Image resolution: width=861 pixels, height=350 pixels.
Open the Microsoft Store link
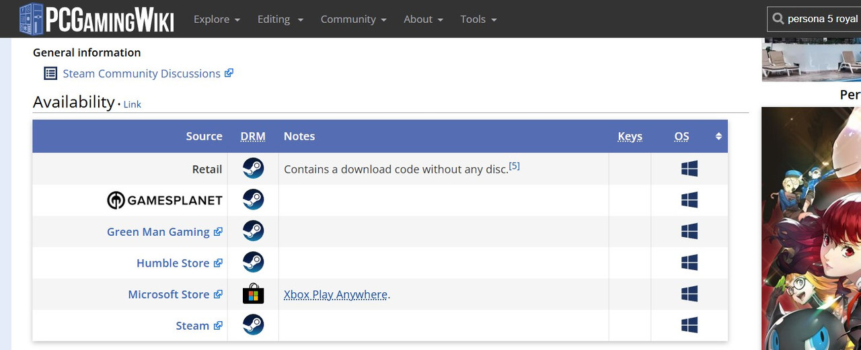pos(169,294)
